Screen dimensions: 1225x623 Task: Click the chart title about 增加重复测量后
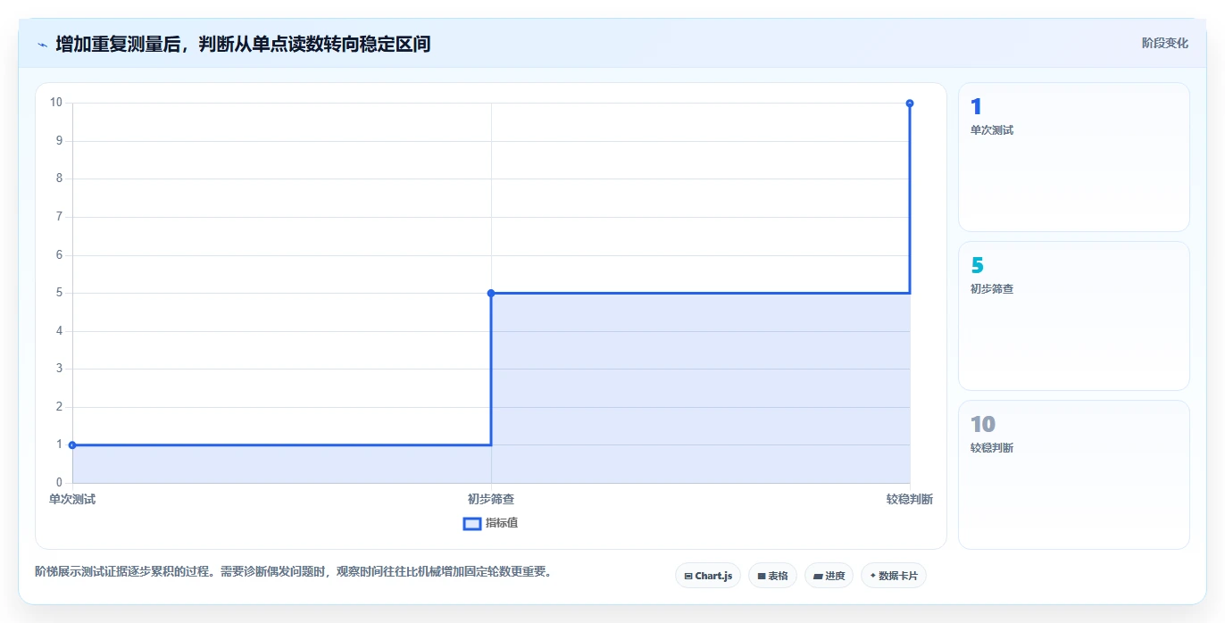coord(243,44)
